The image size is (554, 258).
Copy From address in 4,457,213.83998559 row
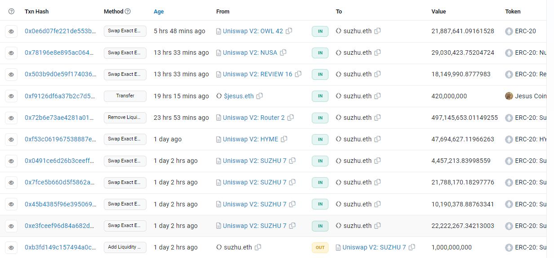click(x=292, y=161)
